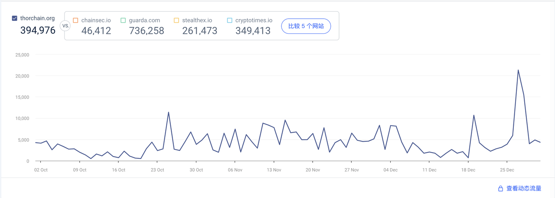Tick the guarda.com green checkbox
Screen dimensions: 555x198
pos(123,20)
